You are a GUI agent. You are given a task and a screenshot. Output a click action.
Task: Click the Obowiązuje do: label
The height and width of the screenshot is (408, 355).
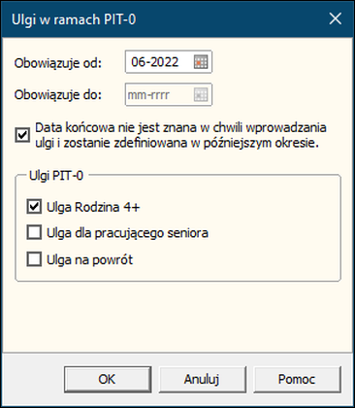tap(58, 95)
